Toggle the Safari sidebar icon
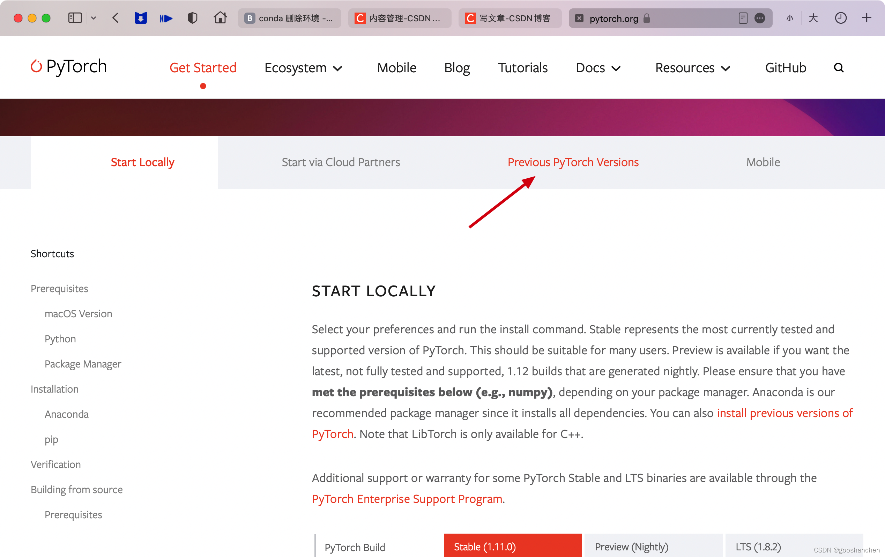The image size is (885, 557). (x=75, y=18)
